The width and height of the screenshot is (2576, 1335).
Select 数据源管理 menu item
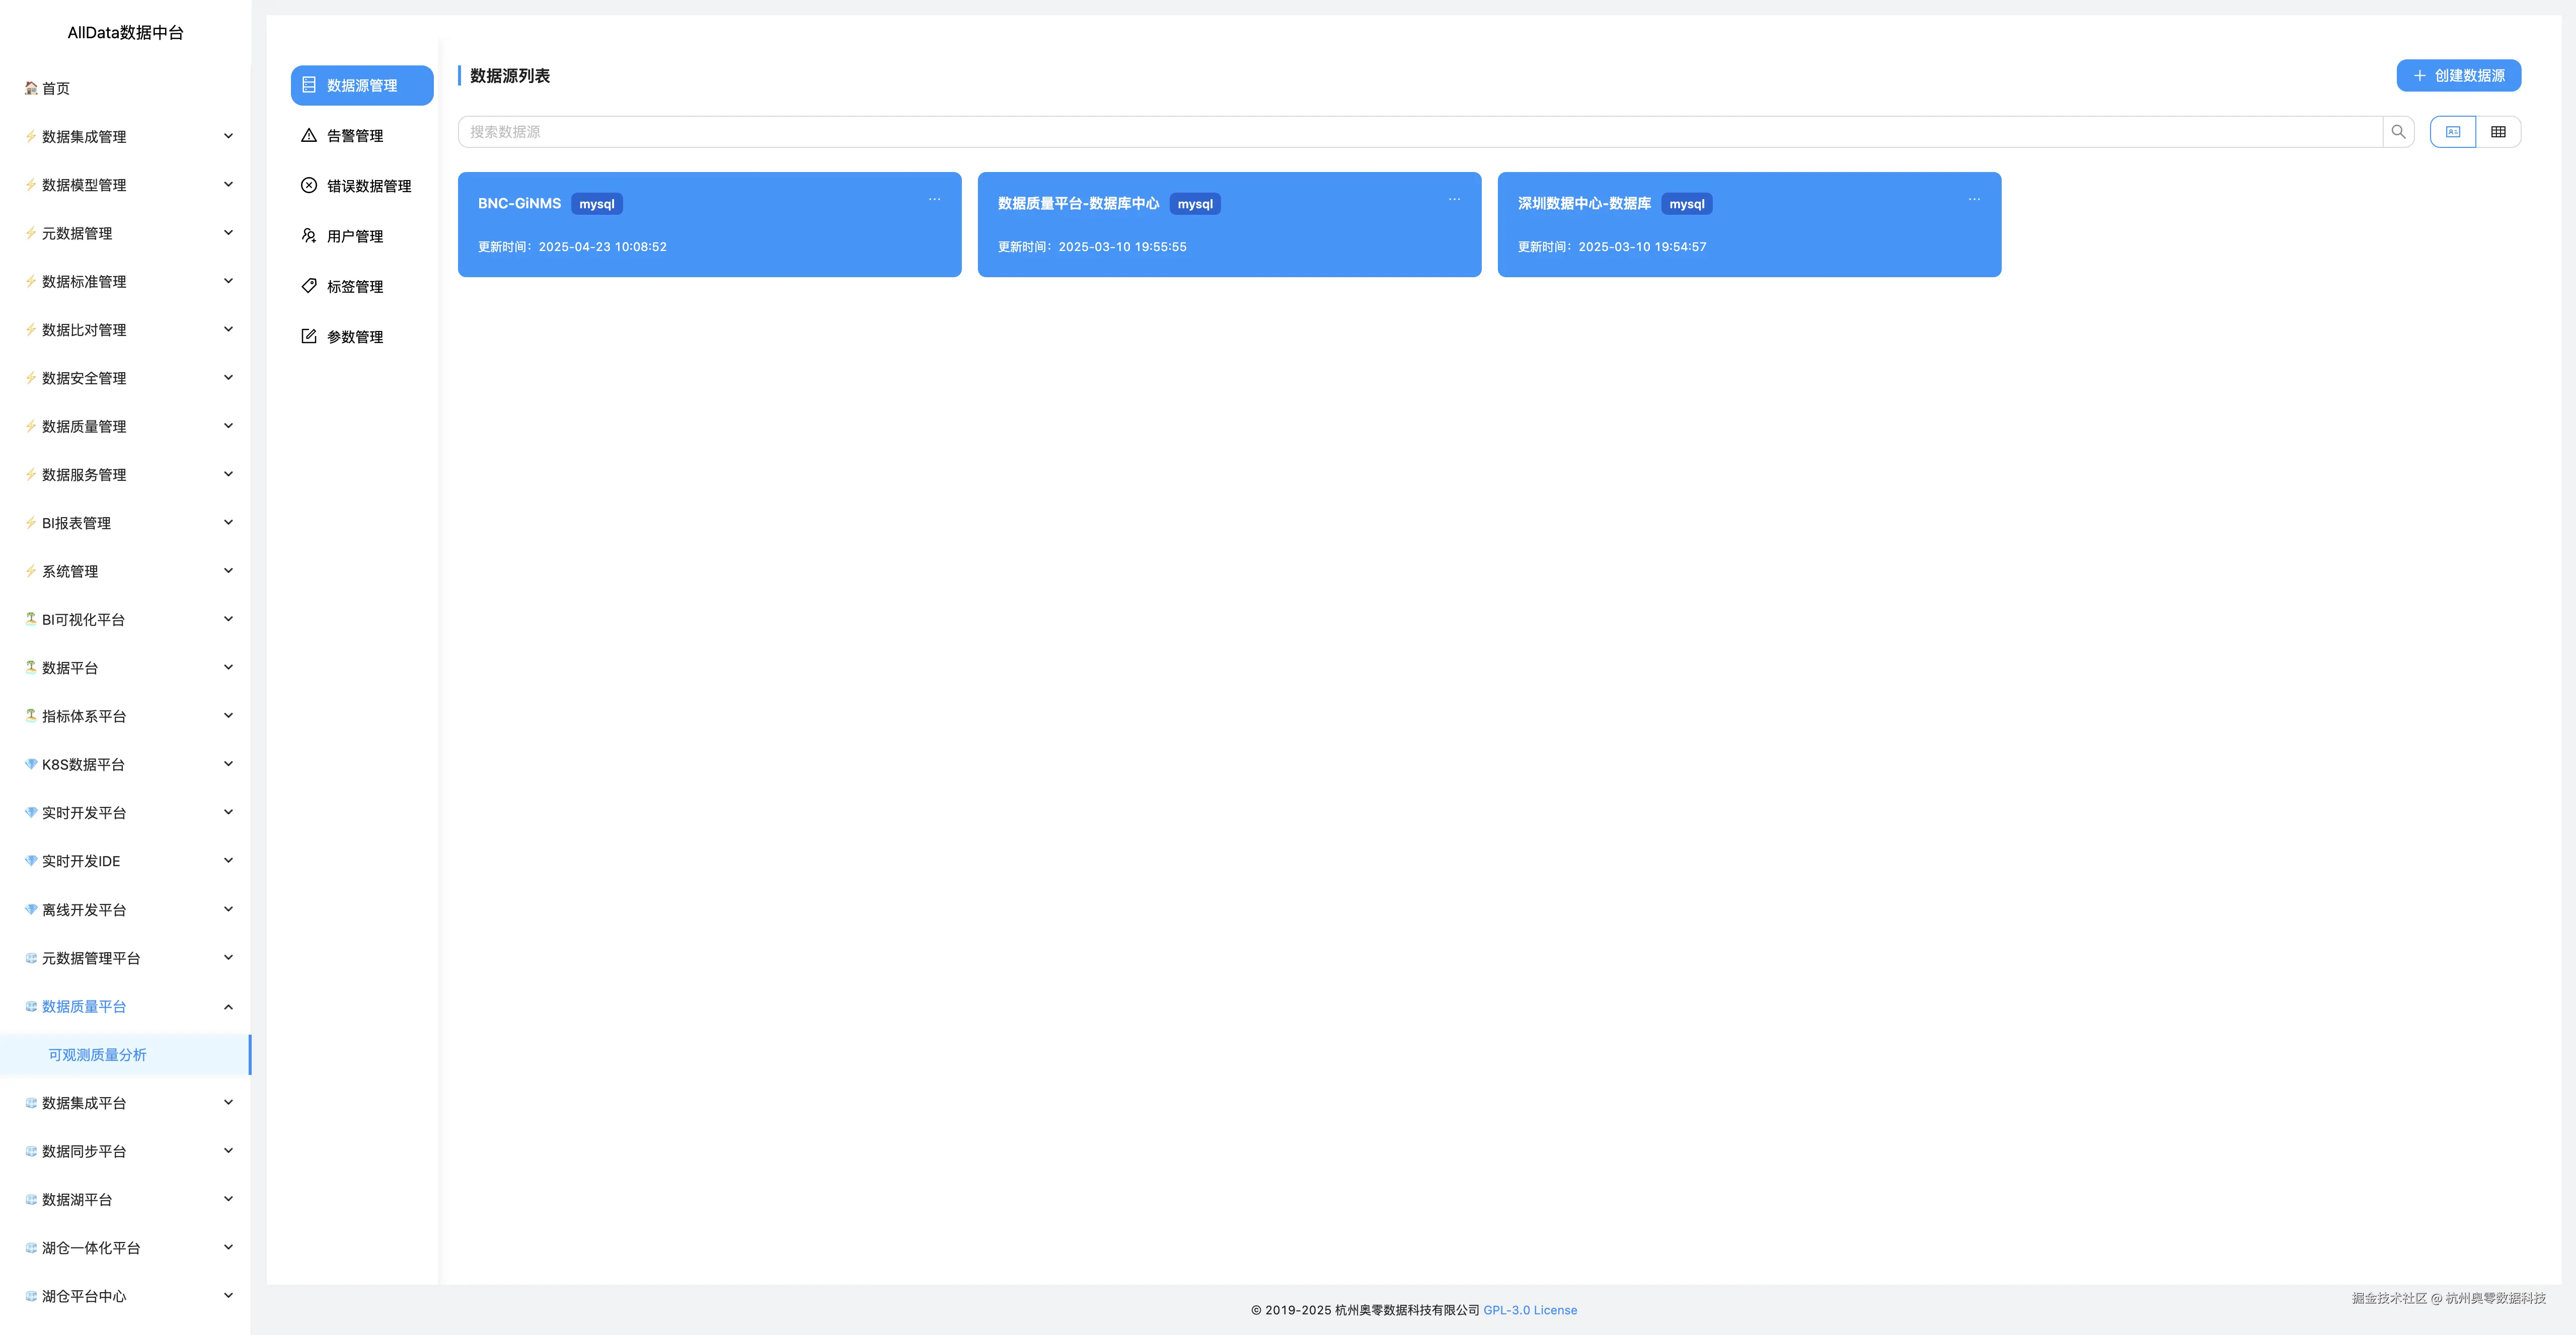(x=361, y=86)
